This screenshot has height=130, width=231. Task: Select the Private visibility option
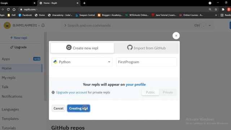[x=168, y=92]
